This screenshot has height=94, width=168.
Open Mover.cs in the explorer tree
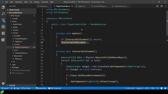[22, 59]
